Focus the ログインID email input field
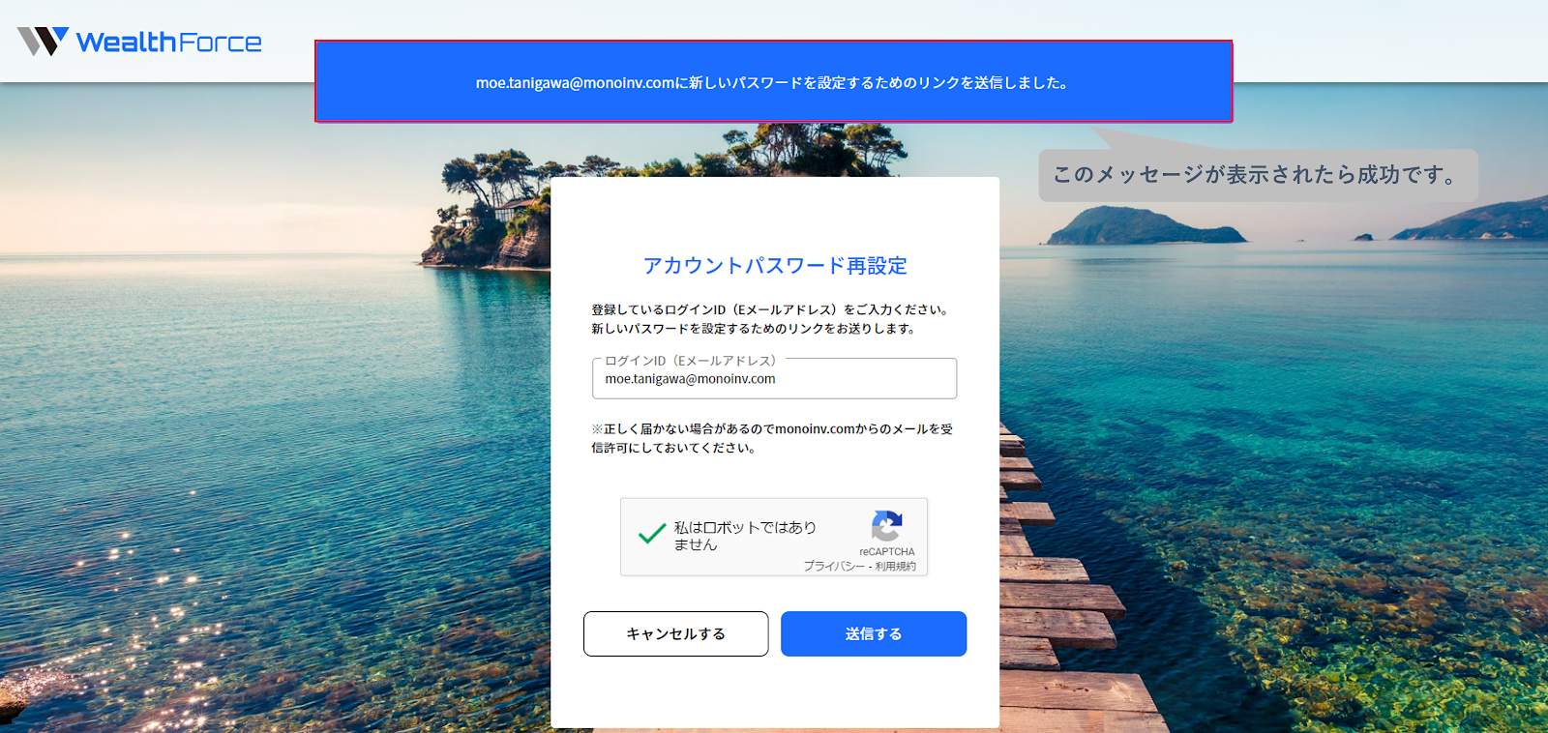Image resolution: width=1548 pixels, height=733 pixels. click(774, 379)
